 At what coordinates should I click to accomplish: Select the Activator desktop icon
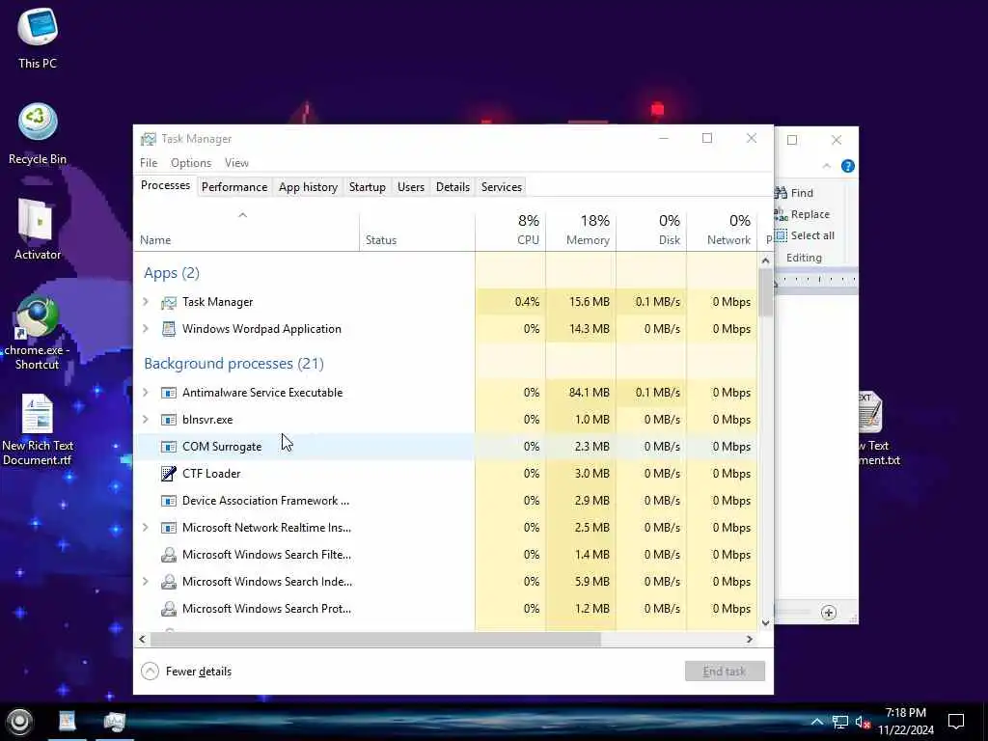click(x=38, y=230)
